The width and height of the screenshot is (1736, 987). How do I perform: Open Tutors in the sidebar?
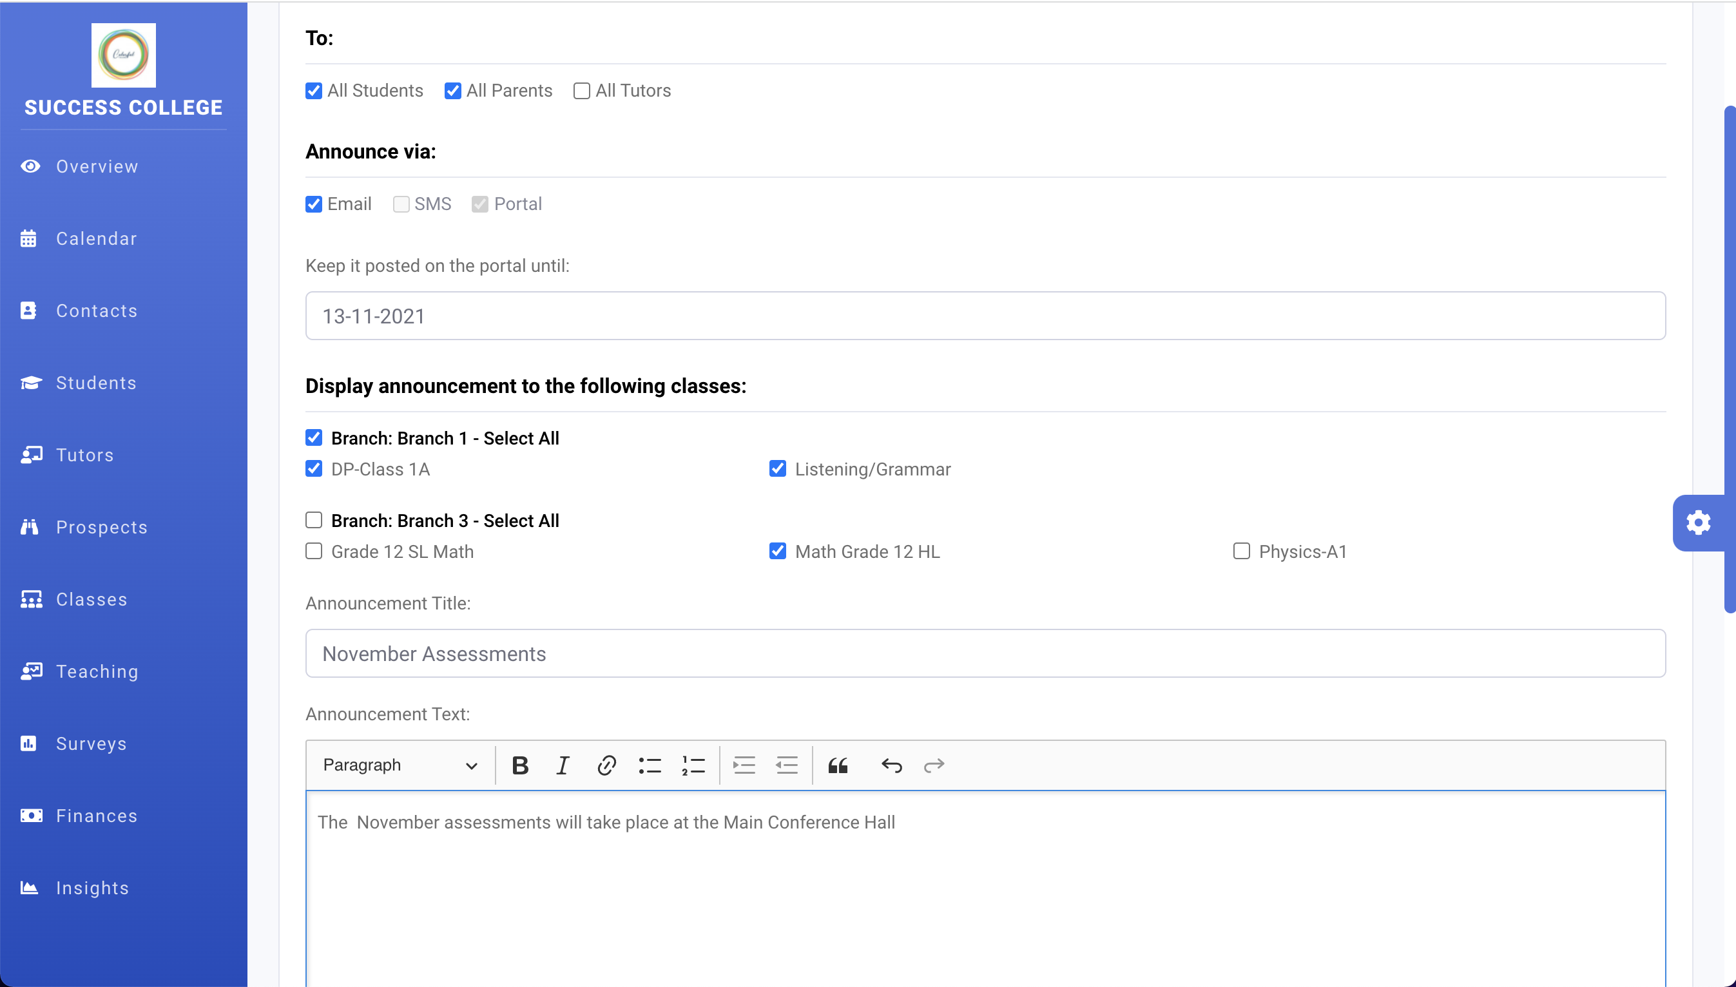pyautogui.click(x=84, y=455)
